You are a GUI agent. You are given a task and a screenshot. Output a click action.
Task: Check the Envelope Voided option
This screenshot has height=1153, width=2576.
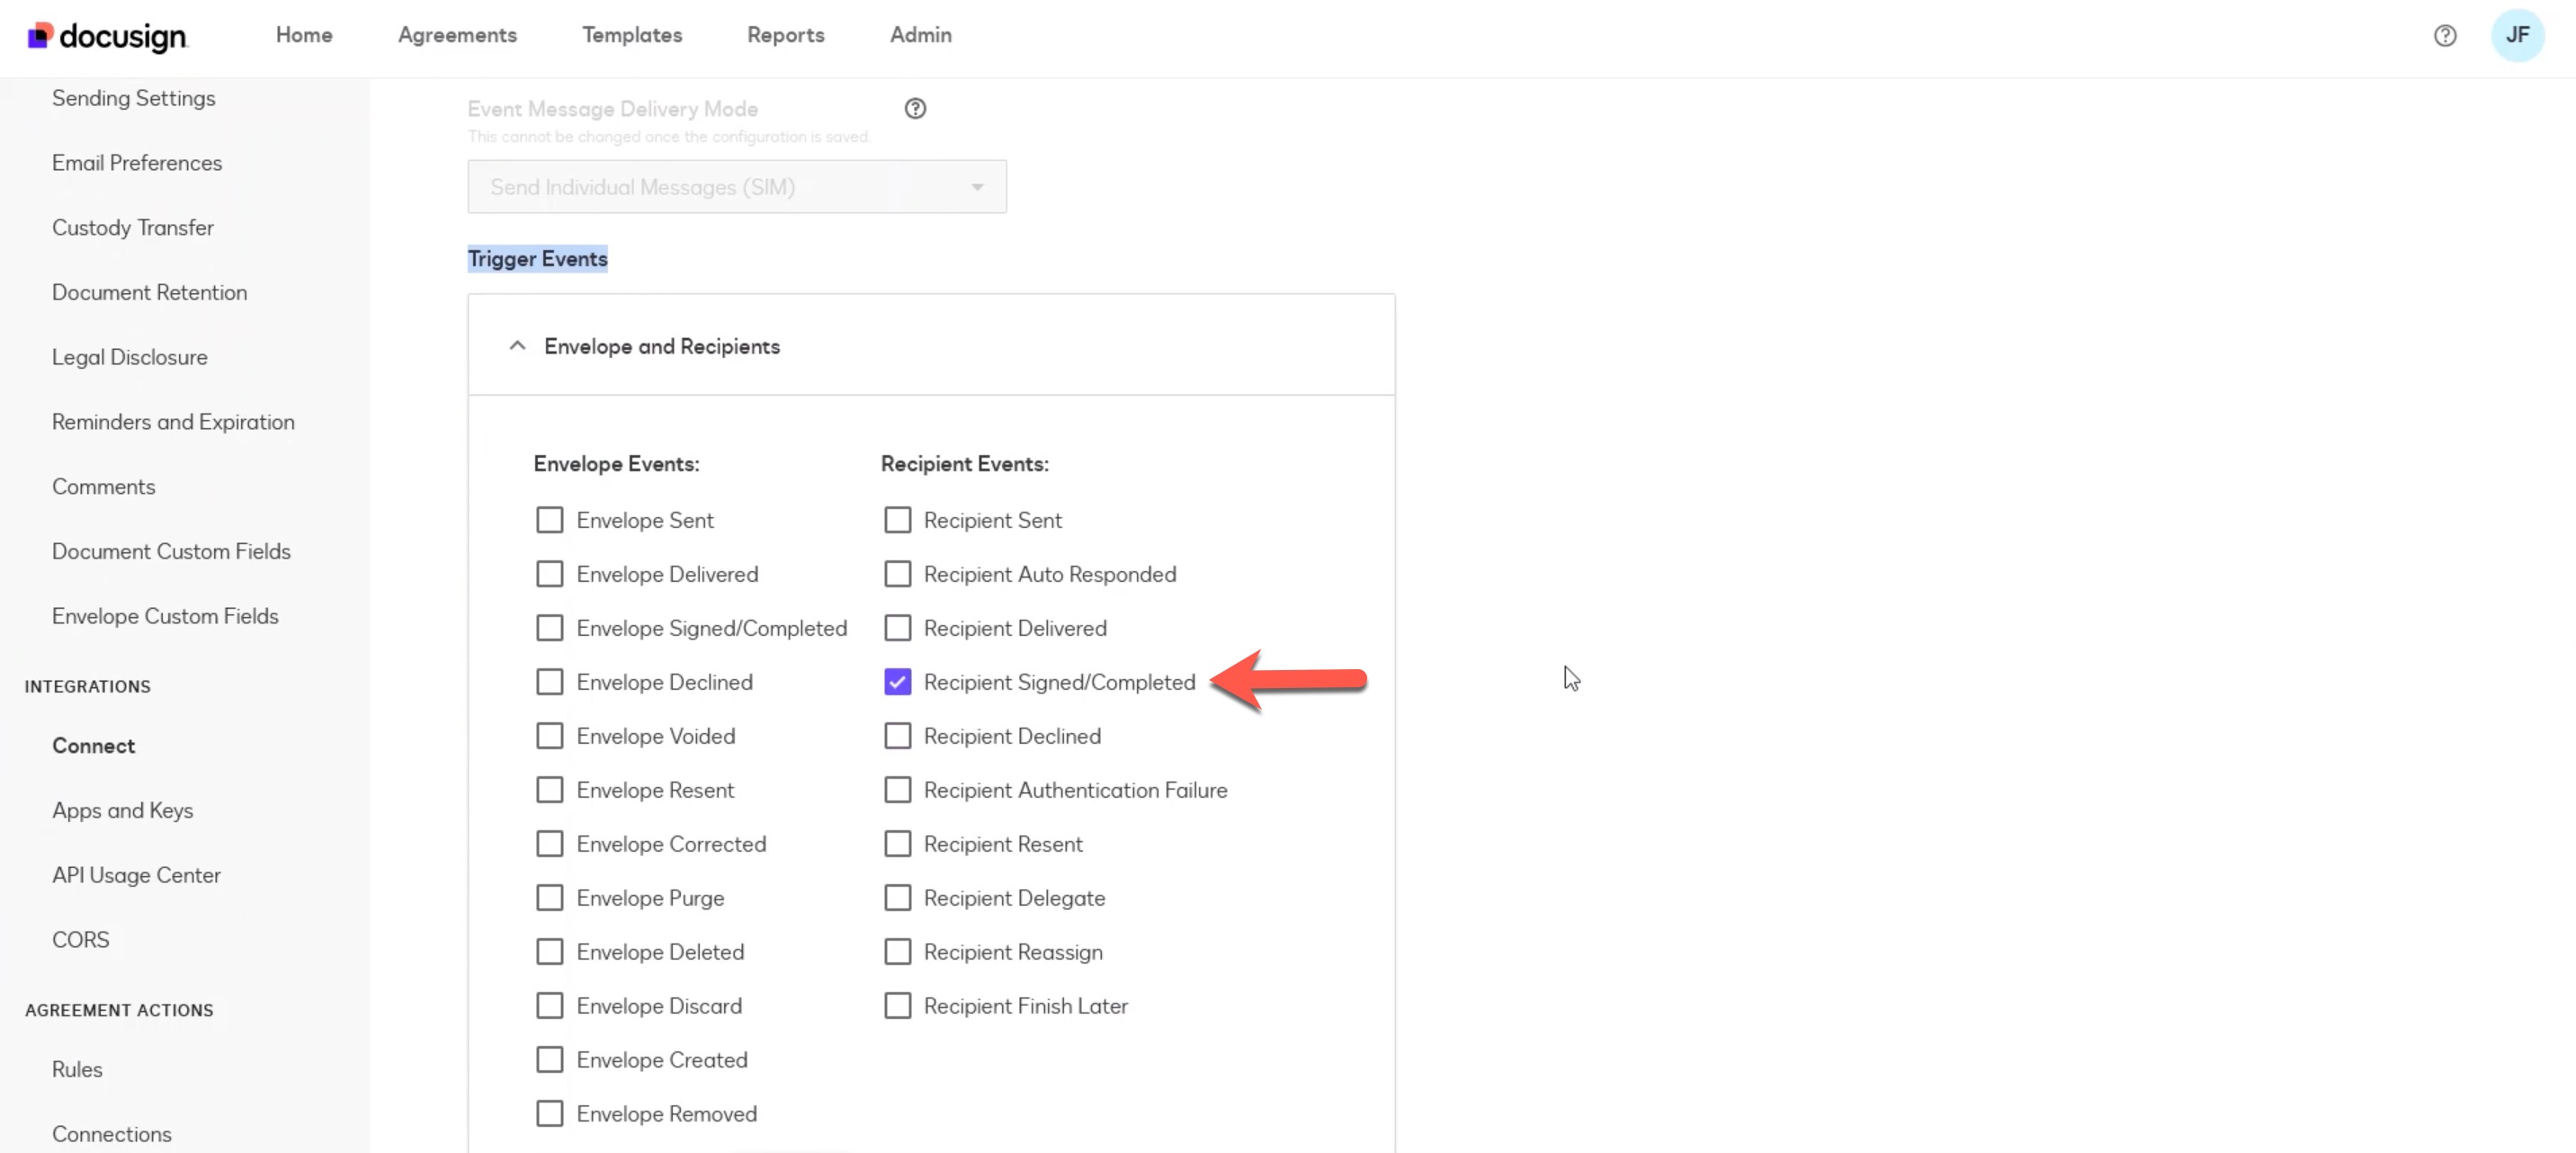(x=549, y=736)
